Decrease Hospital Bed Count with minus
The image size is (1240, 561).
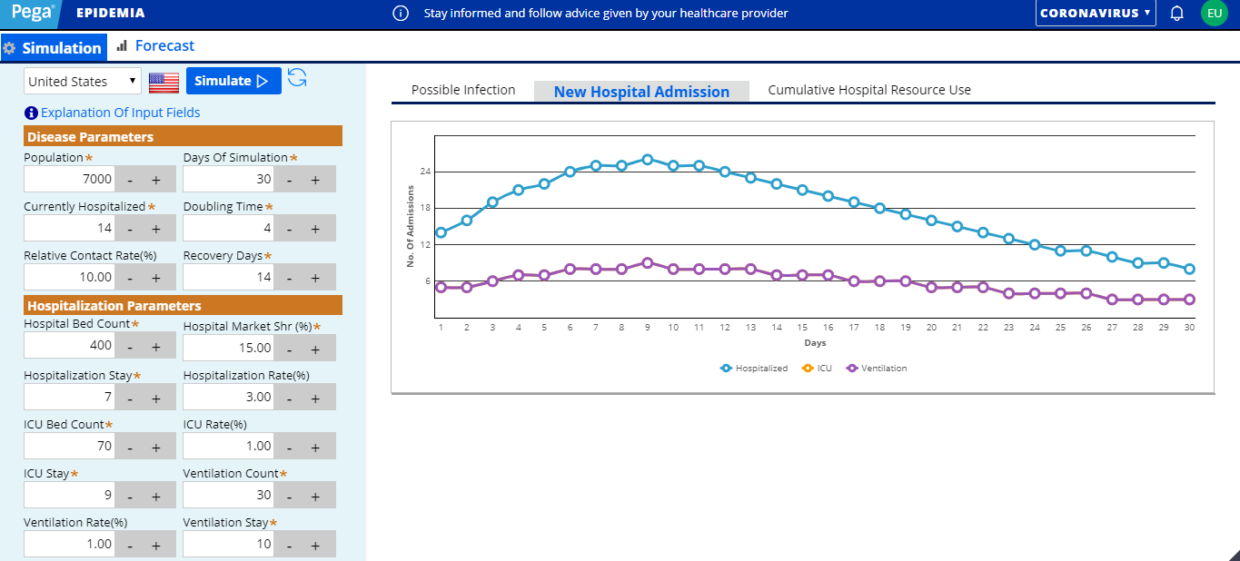point(130,346)
